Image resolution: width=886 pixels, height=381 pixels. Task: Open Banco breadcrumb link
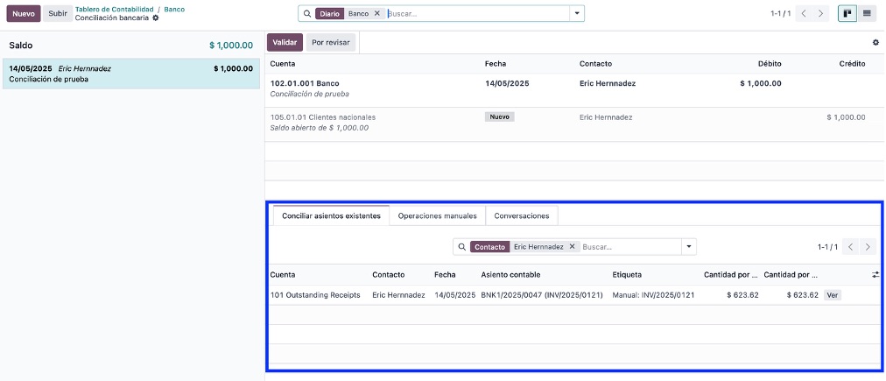point(174,10)
